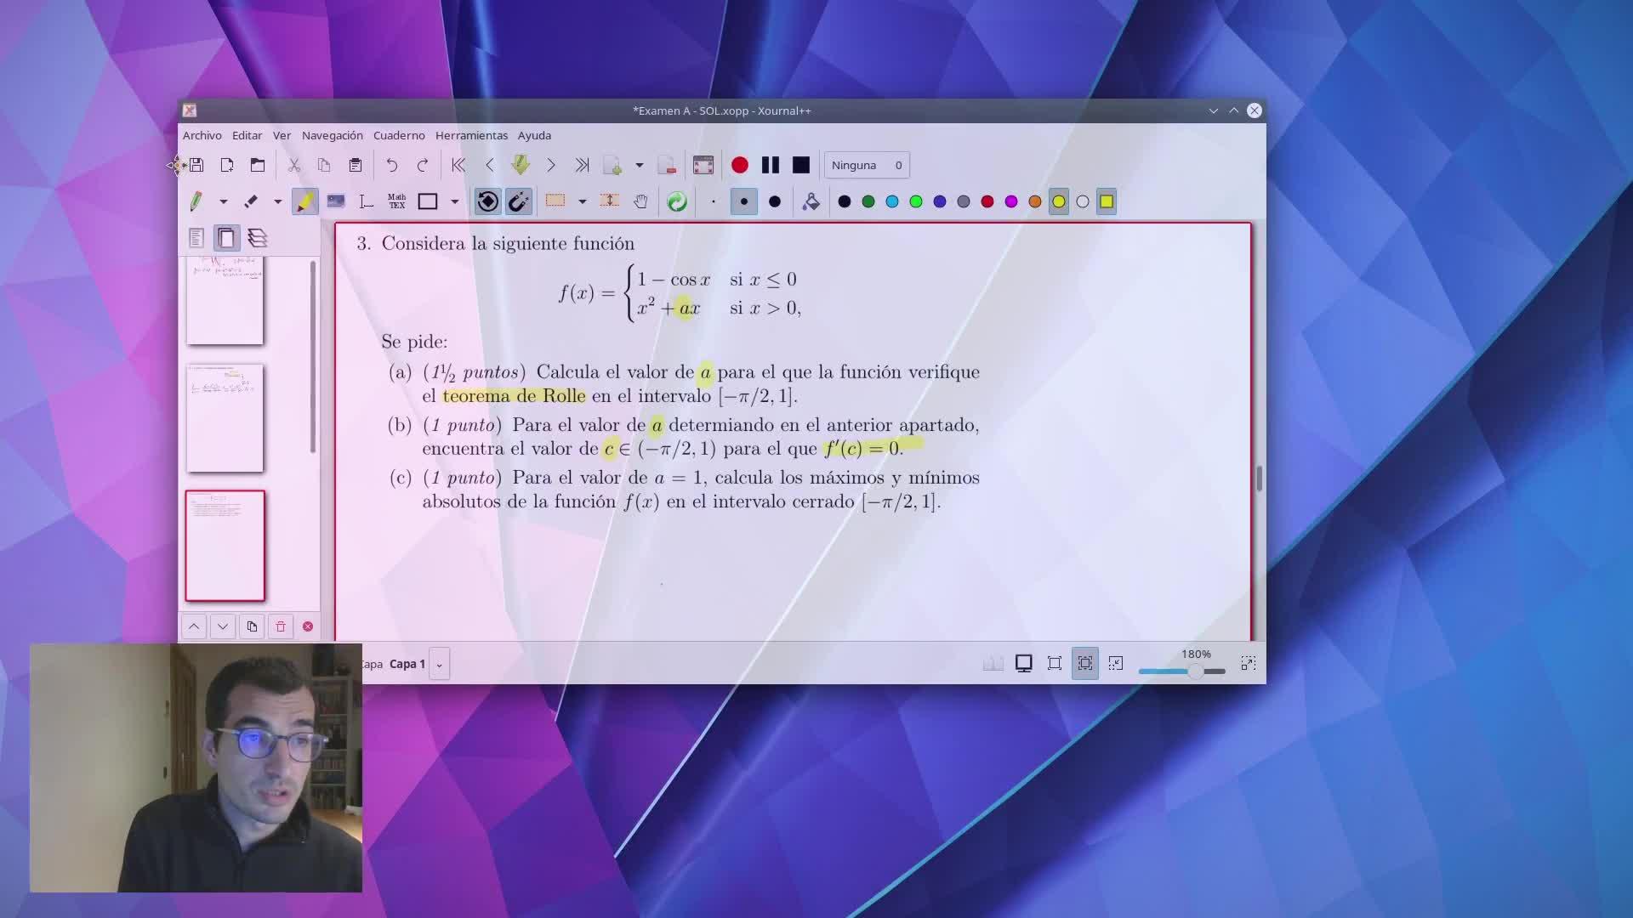This screenshot has height=918, width=1633.
Task: Toggle the snapping magnet option
Action: [518, 201]
